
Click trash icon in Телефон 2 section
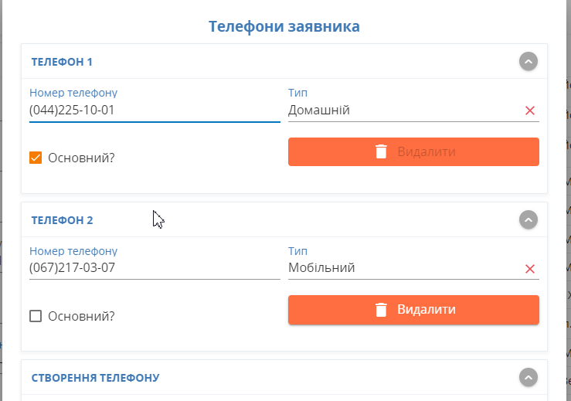pyautogui.click(x=381, y=310)
